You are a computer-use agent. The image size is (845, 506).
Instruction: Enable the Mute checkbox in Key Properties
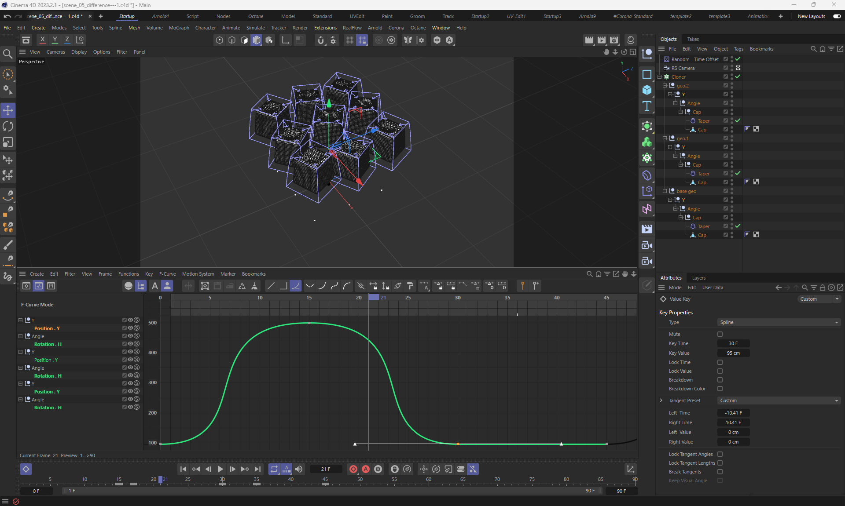(720, 334)
